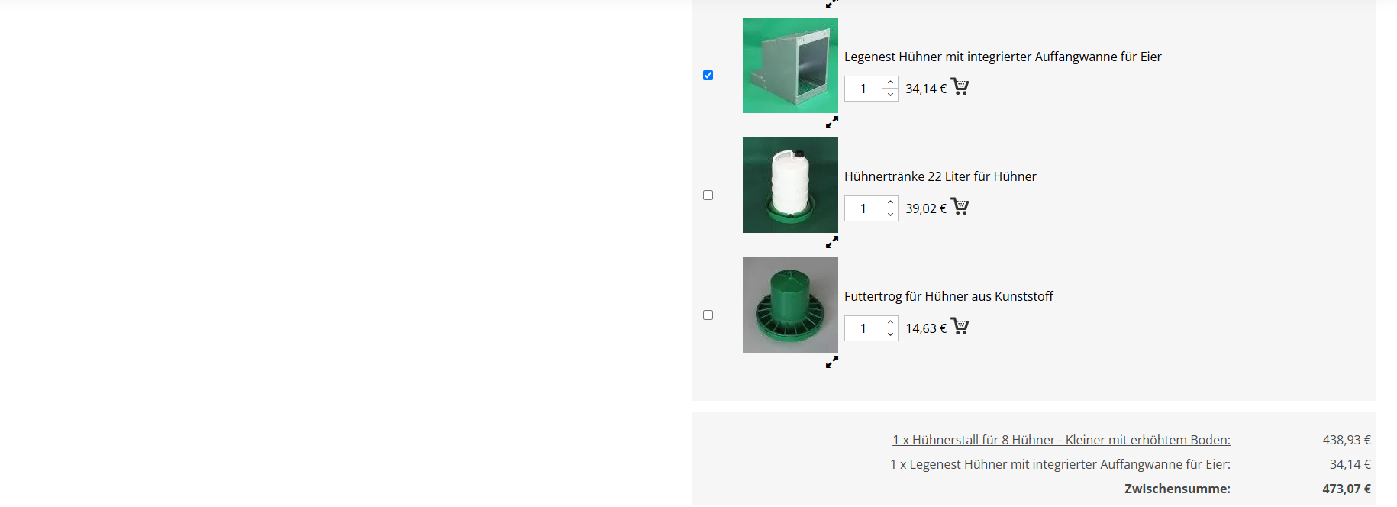
Task: Open Hühnerstall für 8 Hühner link
Action: click(x=1061, y=440)
